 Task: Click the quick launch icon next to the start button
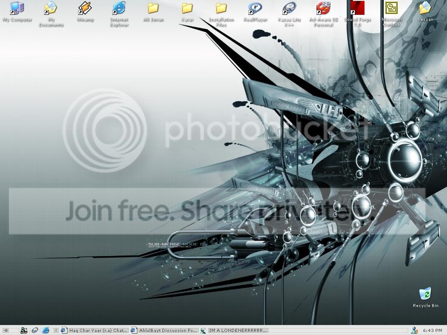(x=24, y=331)
